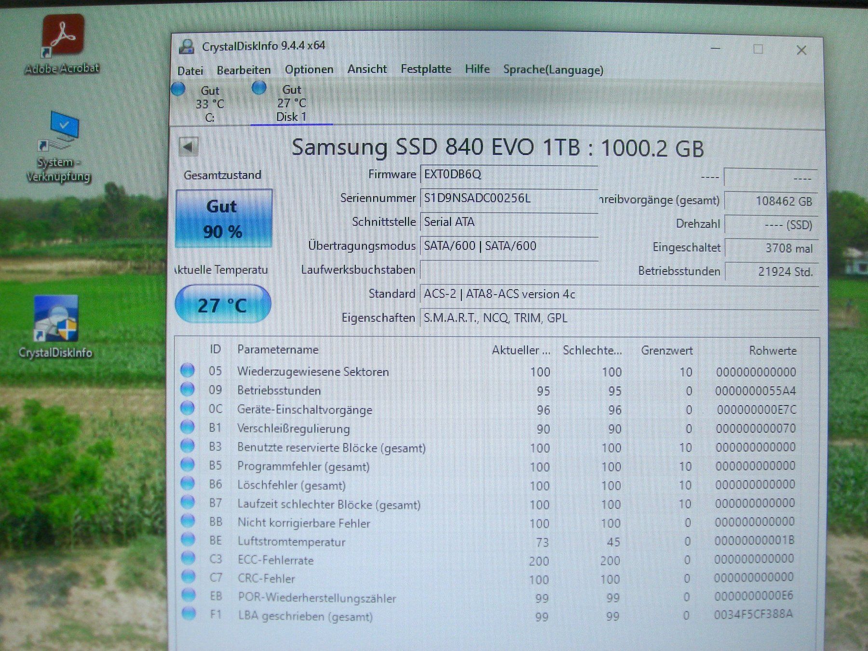Click raw value 0034F5CF388A
The height and width of the screenshot is (651, 868).
[x=754, y=614]
